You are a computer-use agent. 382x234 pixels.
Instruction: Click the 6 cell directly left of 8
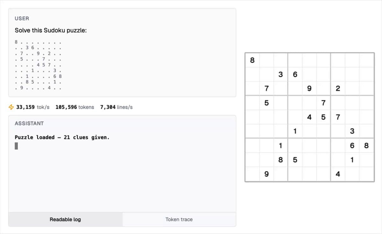(x=352, y=146)
